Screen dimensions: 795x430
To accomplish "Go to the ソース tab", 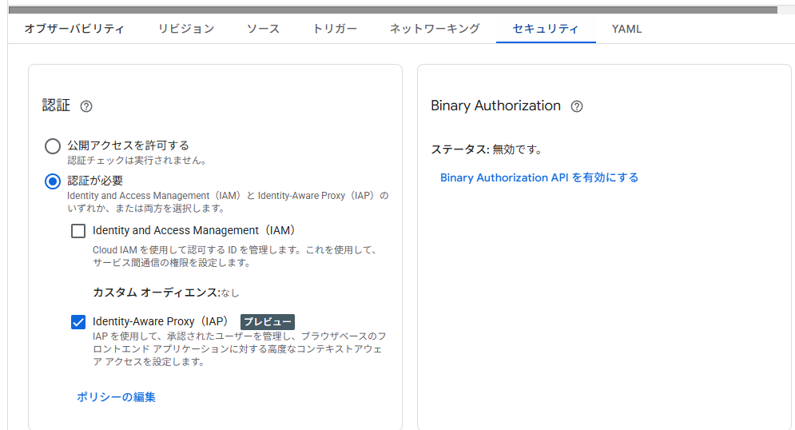I will pyautogui.click(x=263, y=29).
